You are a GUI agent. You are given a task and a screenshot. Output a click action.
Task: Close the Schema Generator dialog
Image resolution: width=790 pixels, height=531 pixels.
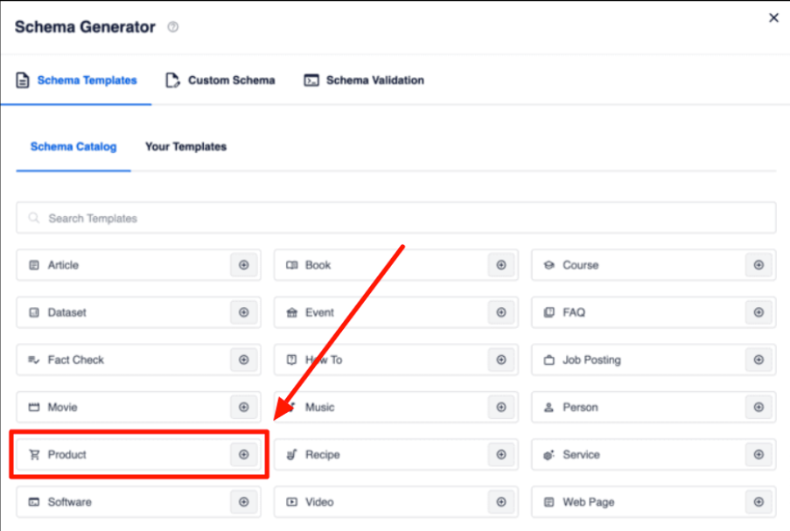click(x=774, y=17)
